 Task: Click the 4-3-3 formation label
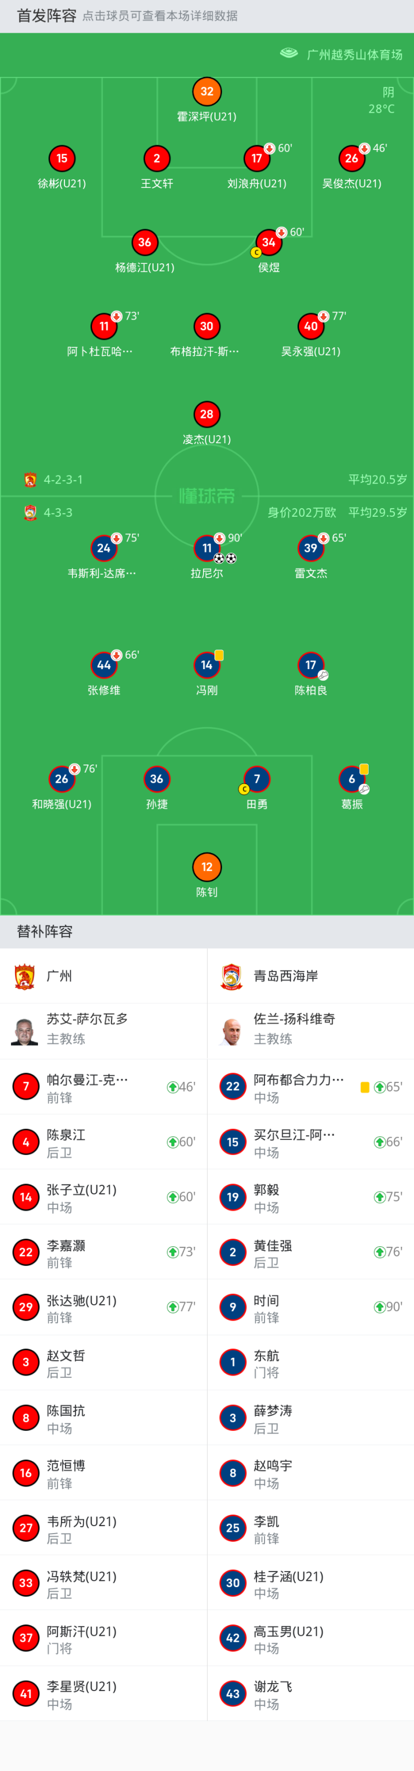click(x=59, y=512)
